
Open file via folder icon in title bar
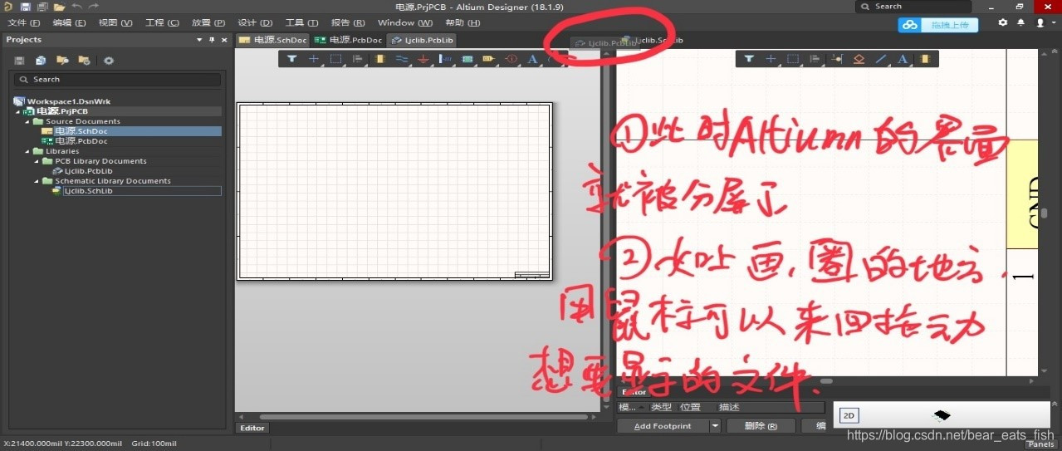click(x=59, y=7)
